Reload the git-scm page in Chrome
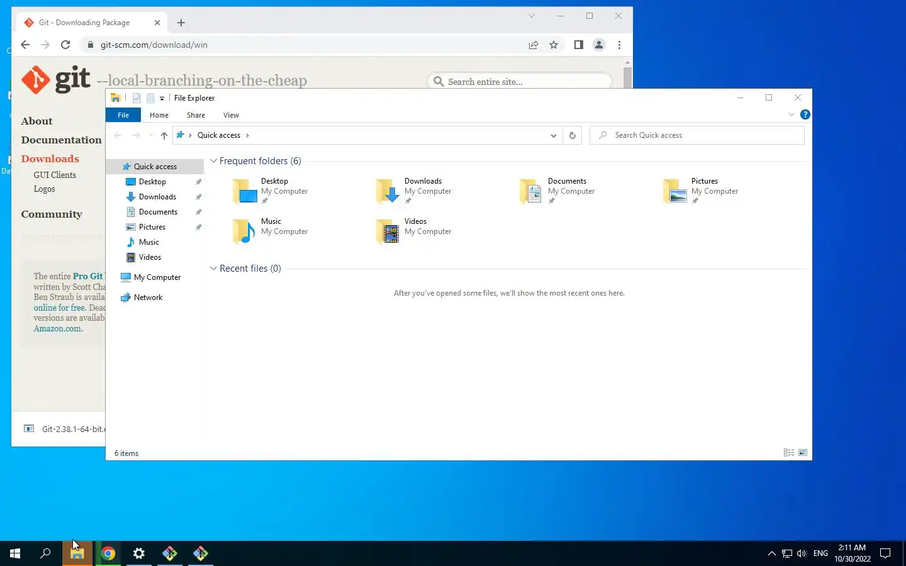Screen dimensions: 906x566 65,45
